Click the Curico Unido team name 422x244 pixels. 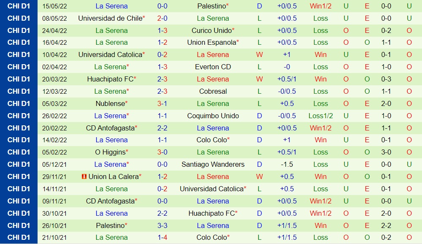coord(211,30)
